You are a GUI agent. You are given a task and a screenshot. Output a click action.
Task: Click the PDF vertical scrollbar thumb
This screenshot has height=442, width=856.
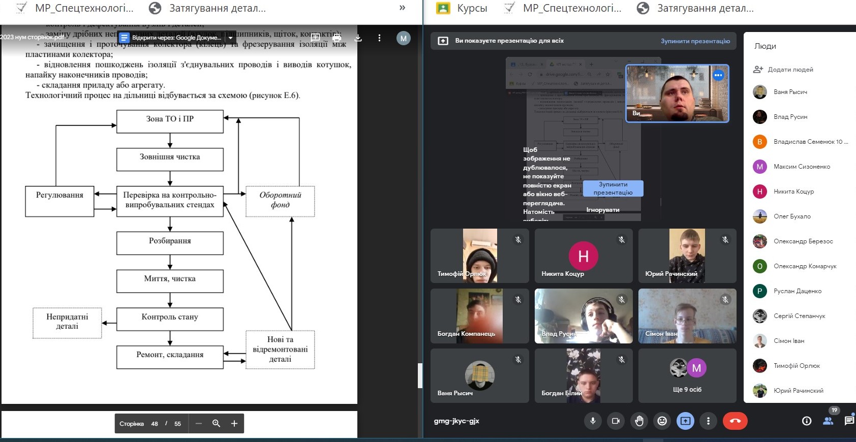420,376
